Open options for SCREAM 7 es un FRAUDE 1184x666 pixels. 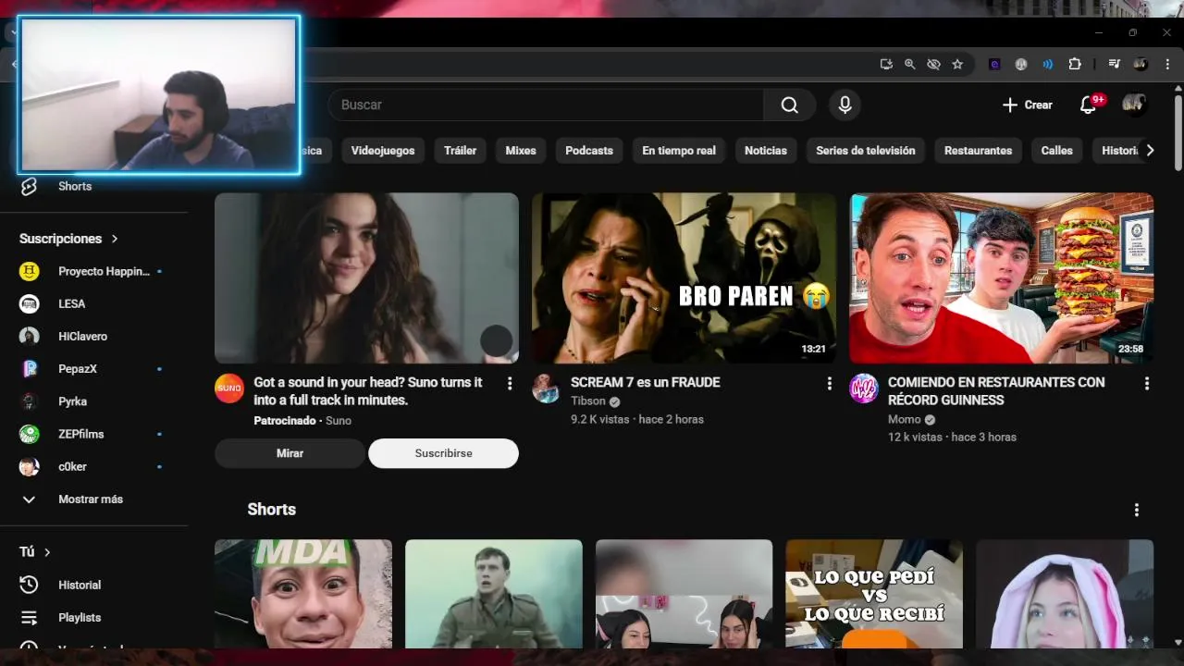point(829,383)
